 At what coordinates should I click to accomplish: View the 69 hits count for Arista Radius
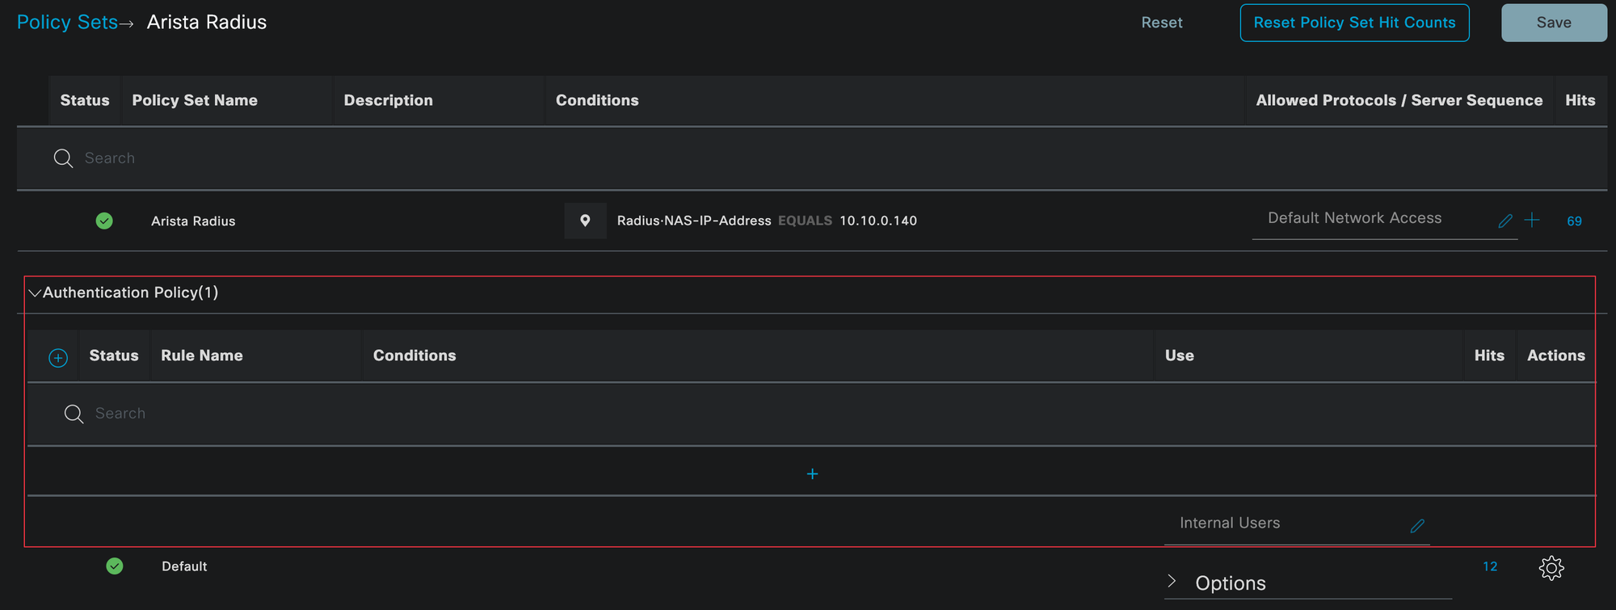tap(1574, 221)
